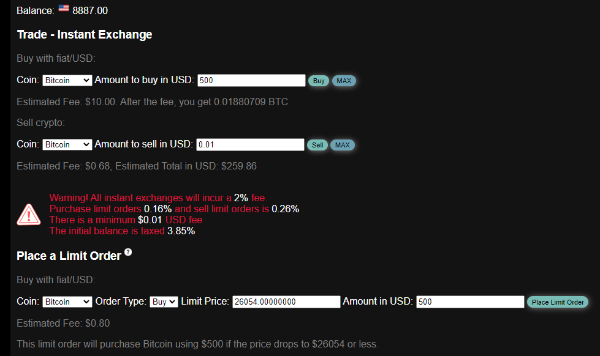
Task: Focus the Amount to sell in USD field
Action: 250,144
